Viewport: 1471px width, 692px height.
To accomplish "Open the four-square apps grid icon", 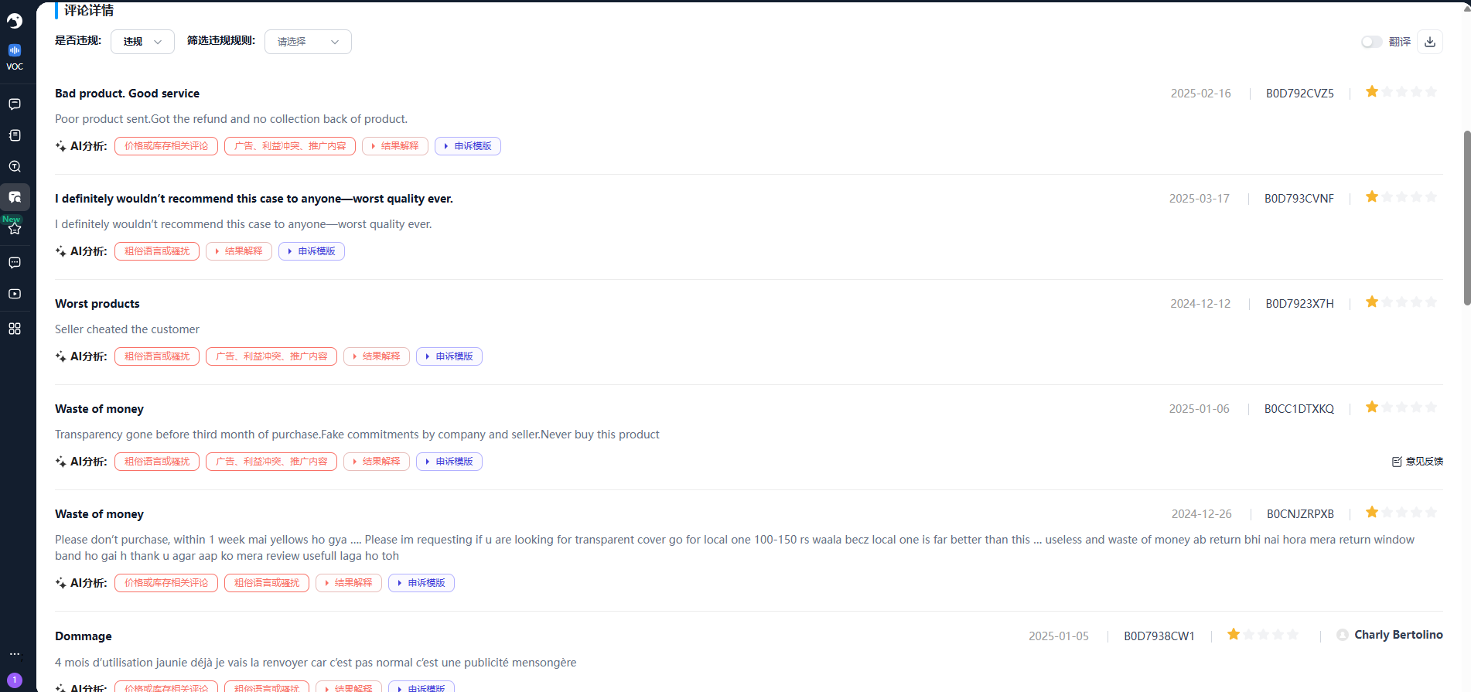I will 15,329.
